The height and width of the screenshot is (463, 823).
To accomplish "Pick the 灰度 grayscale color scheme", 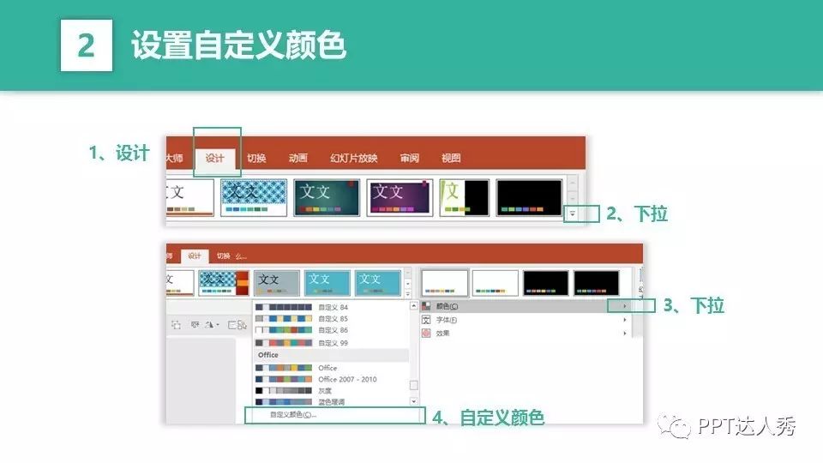I will tap(326, 390).
